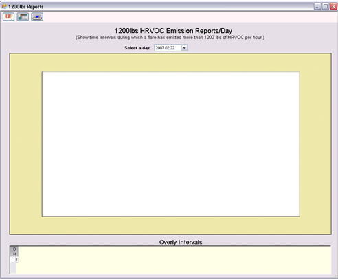
Task: Expand the Select a day dropdown arrow
Action: (x=184, y=48)
